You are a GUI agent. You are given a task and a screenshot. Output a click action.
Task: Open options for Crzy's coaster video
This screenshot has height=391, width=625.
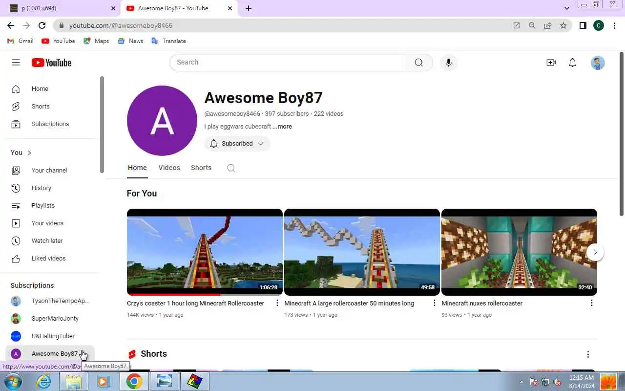pos(277,304)
